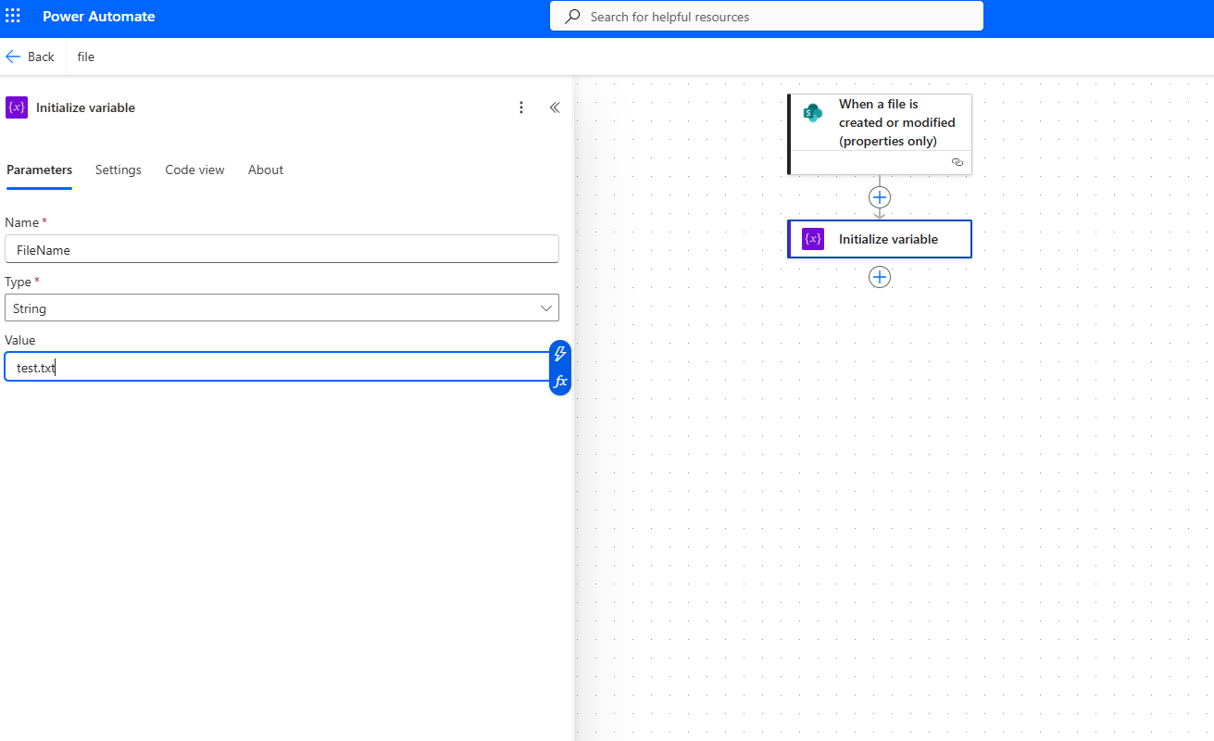Screen dimensions: 1214x741
Task: Click the purple variable icon on canvas
Action: pyautogui.click(x=813, y=239)
